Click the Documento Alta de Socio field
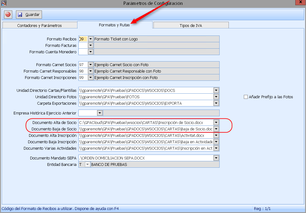Viewport: 306px width, 213px height. pos(146,123)
